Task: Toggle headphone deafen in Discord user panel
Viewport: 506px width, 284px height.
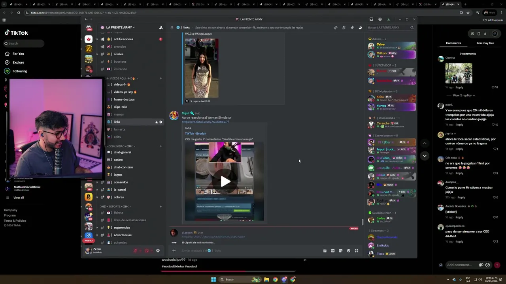Action: click(147, 250)
